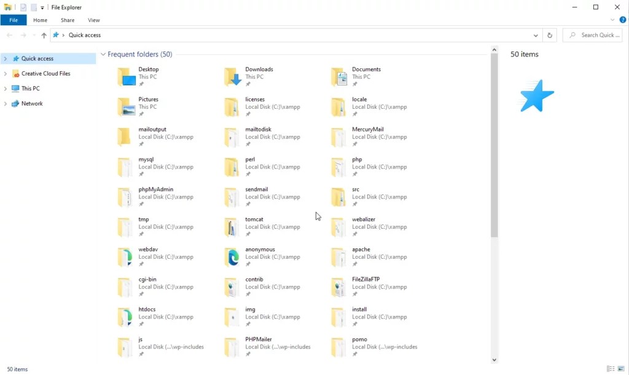The image size is (629, 375).
Task: Unpin the Desktop folder using its pin icon
Action: (141, 84)
